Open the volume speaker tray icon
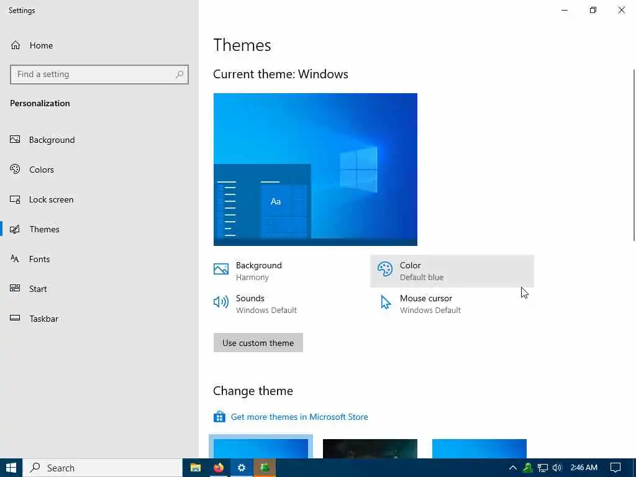Screen dimensions: 636x477 [557, 468]
